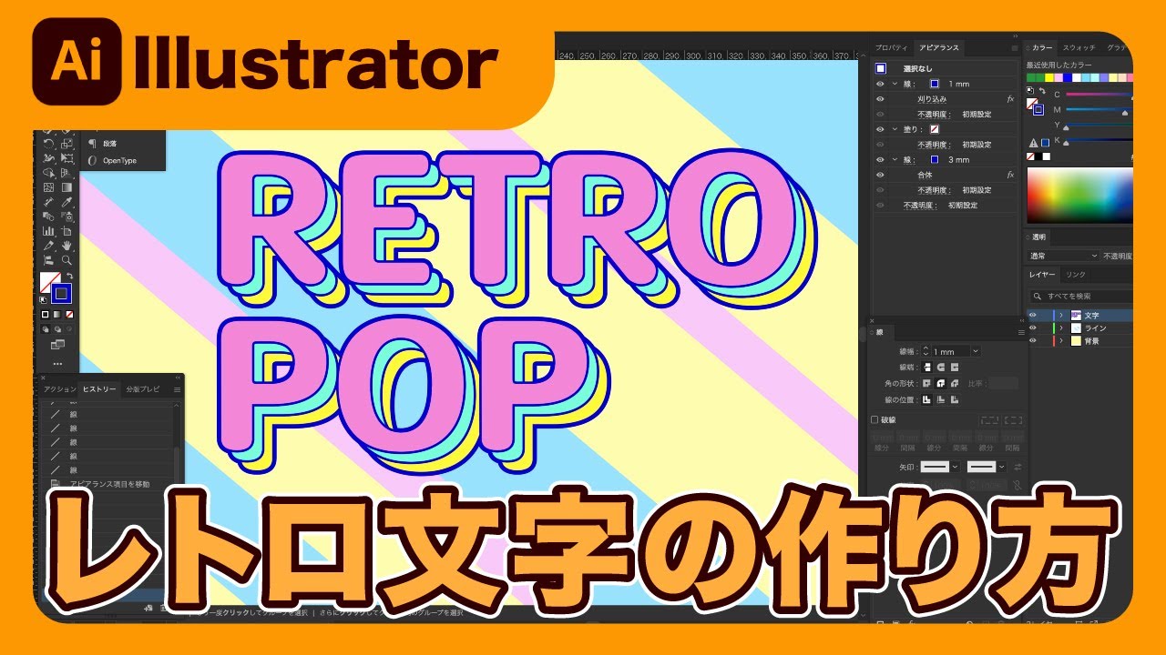Hide the 1 mm stroke appearance item
The height and width of the screenshot is (655, 1166).
[x=880, y=84]
